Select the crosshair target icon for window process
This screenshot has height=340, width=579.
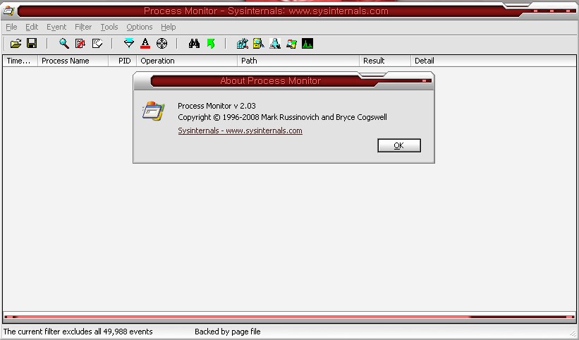click(161, 44)
